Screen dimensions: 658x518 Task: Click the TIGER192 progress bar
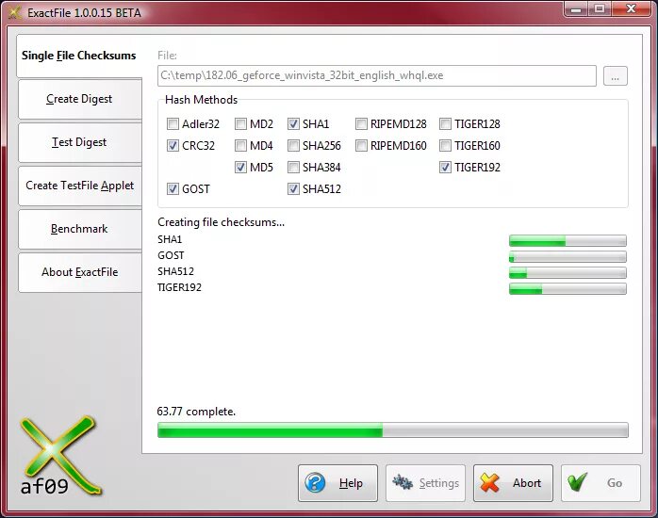568,288
